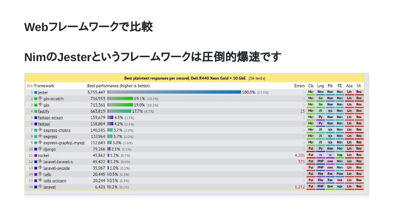Viewport: 393px width, 221px height.
Task: Open the express-graphql-mysql framework link
Action: 64,143
